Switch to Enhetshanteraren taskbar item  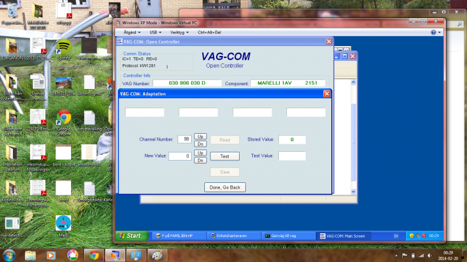pos(233,236)
